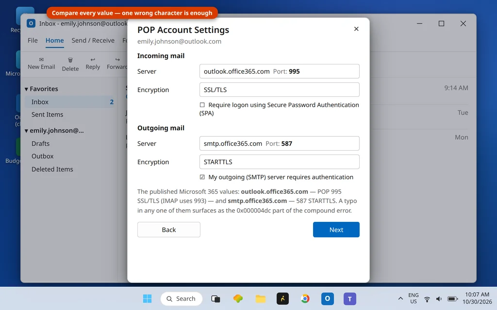Open File Explorer from the taskbar
Viewport: 497px width, 310px height.
click(261, 298)
